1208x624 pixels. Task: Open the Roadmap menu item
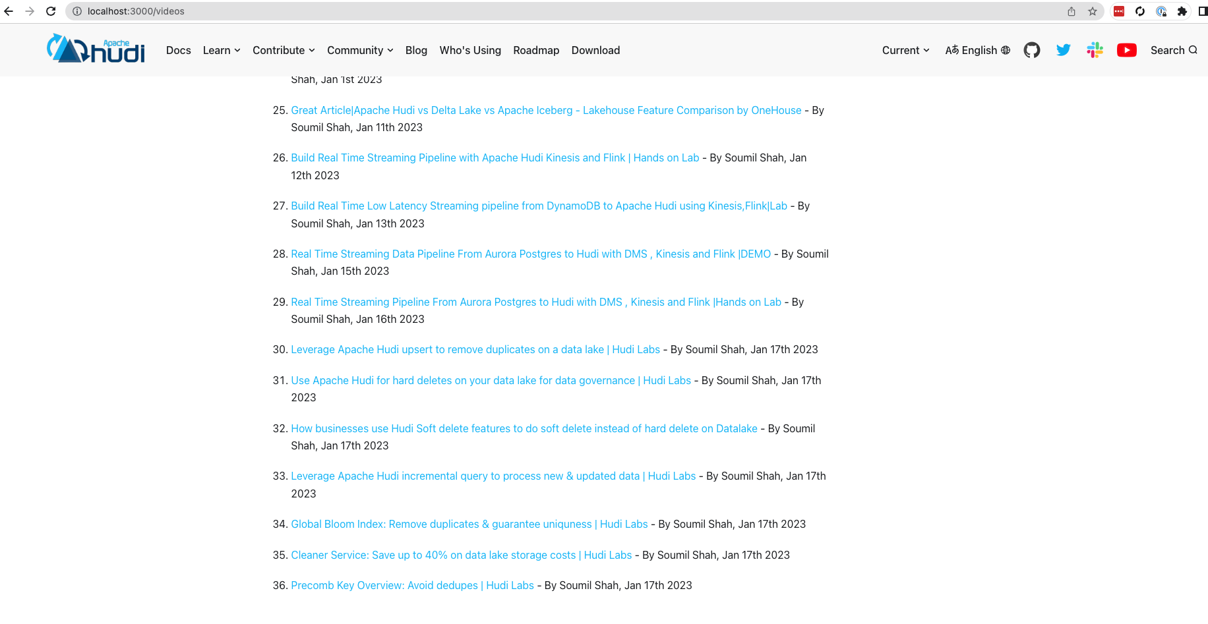(x=536, y=50)
